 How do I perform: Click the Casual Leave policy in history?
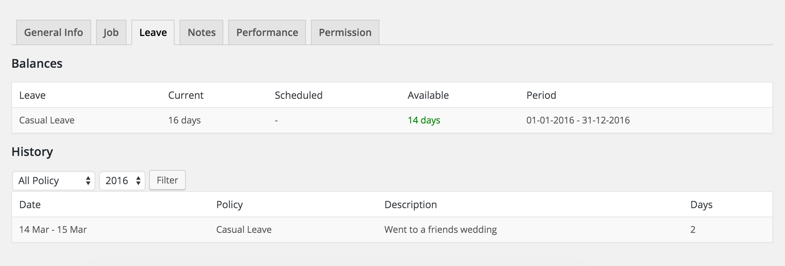click(x=244, y=230)
